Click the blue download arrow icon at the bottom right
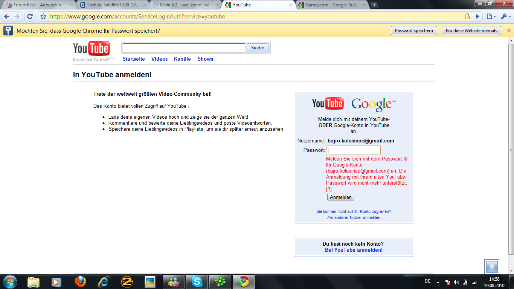Image resolution: width=514 pixels, height=289 pixels. click(x=492, y=267)
